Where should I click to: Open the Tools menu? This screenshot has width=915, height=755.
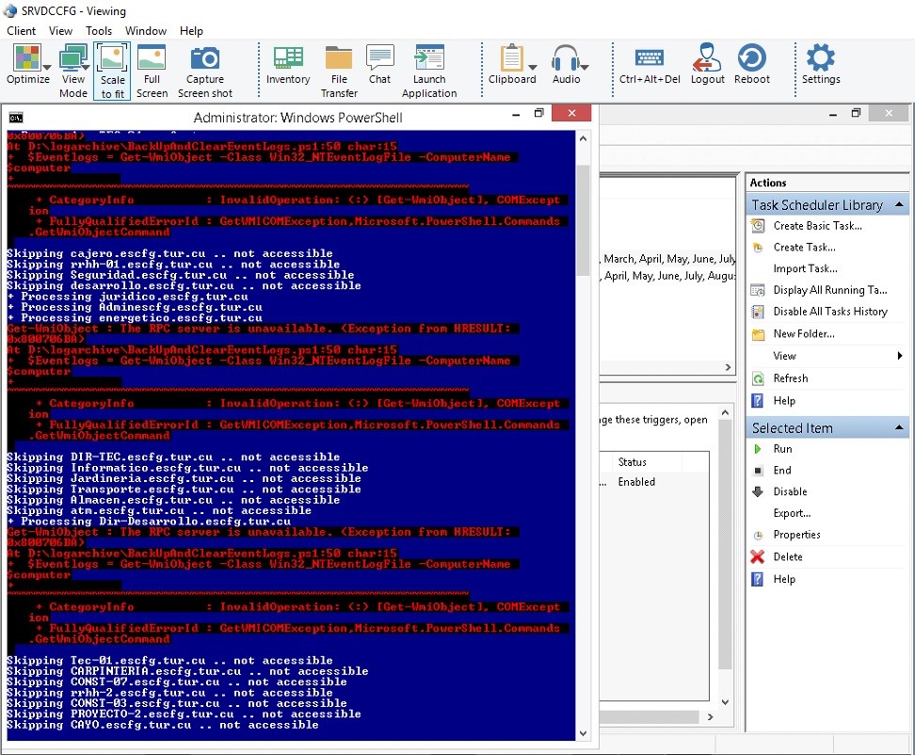99,31
